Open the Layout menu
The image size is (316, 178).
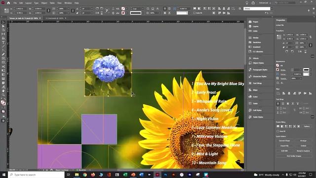[x=29, y=3]
